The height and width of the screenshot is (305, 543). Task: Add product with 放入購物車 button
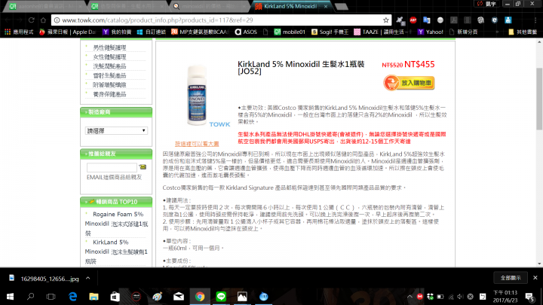point(409,83)
